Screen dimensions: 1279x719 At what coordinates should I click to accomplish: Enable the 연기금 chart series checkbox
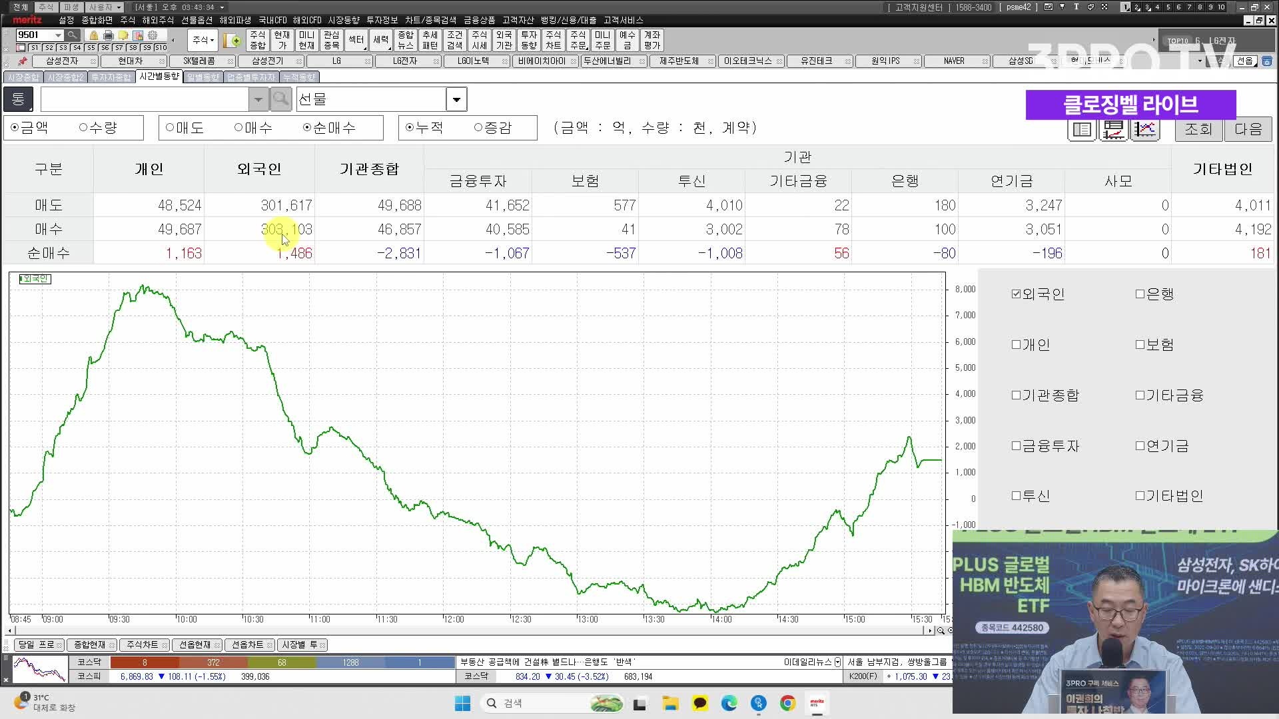[x=1140, y=445]
